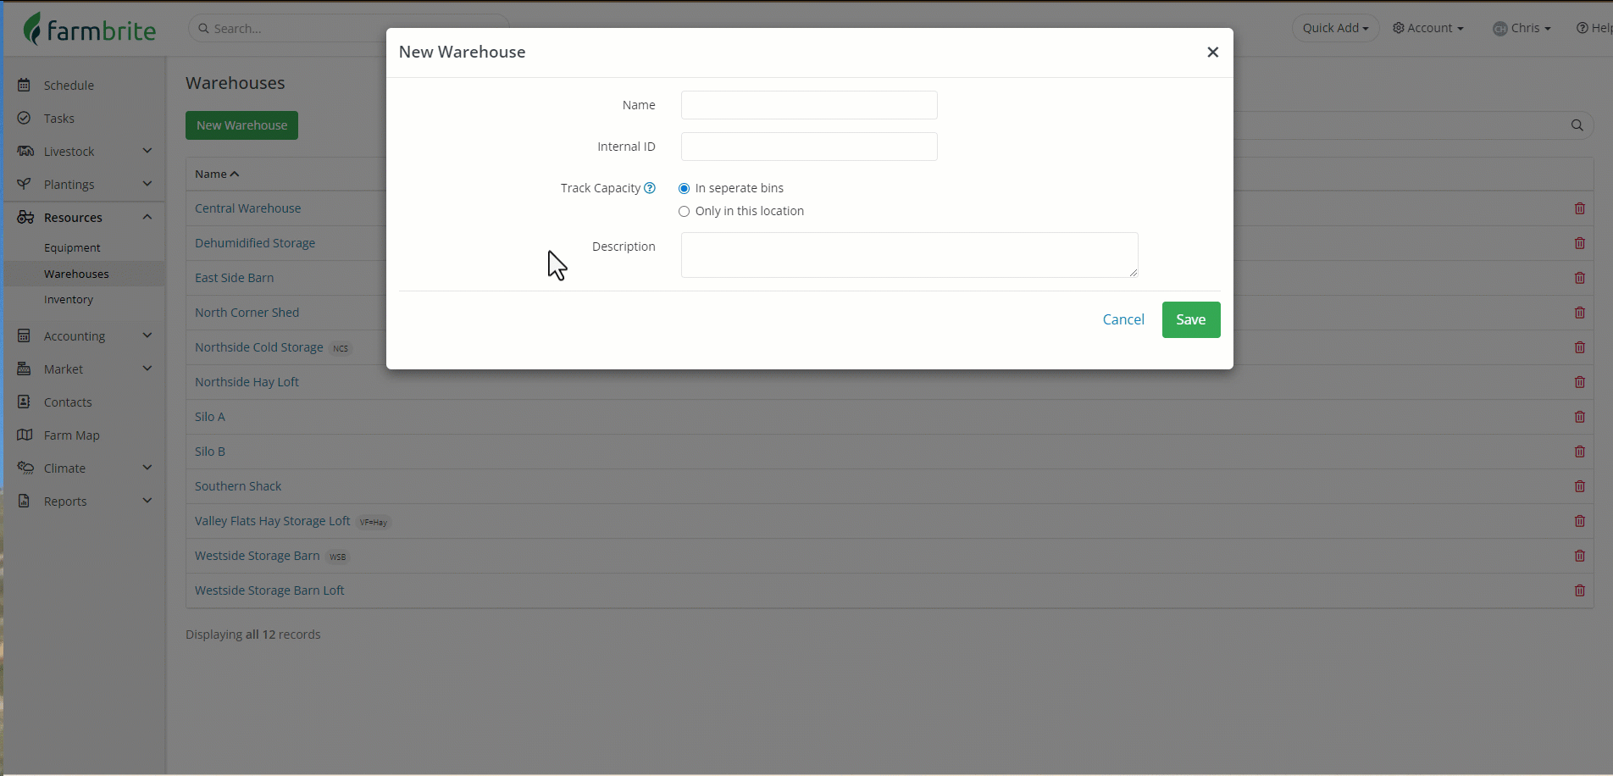The height and width of the screenshot is (776, 1613).
Task: Click the Schedule calendar icon in sidebar
Action: tap(25, 86)
